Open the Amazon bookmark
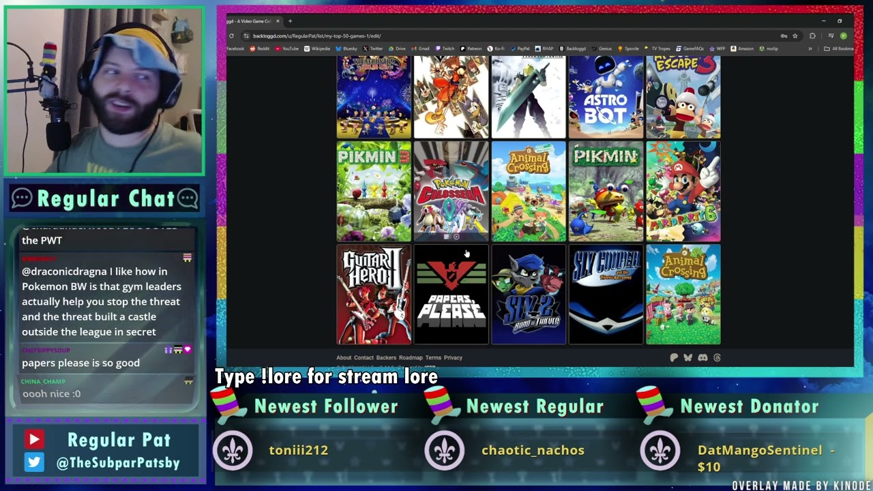Image resolution: width=873 pixels, height=491 pixels. [x=742, y=48]
